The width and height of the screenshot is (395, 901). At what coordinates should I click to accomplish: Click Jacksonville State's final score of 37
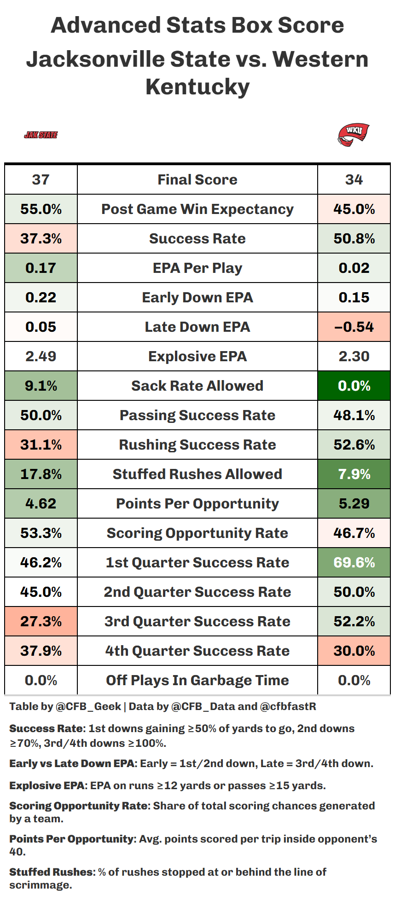tap(41, 179)
